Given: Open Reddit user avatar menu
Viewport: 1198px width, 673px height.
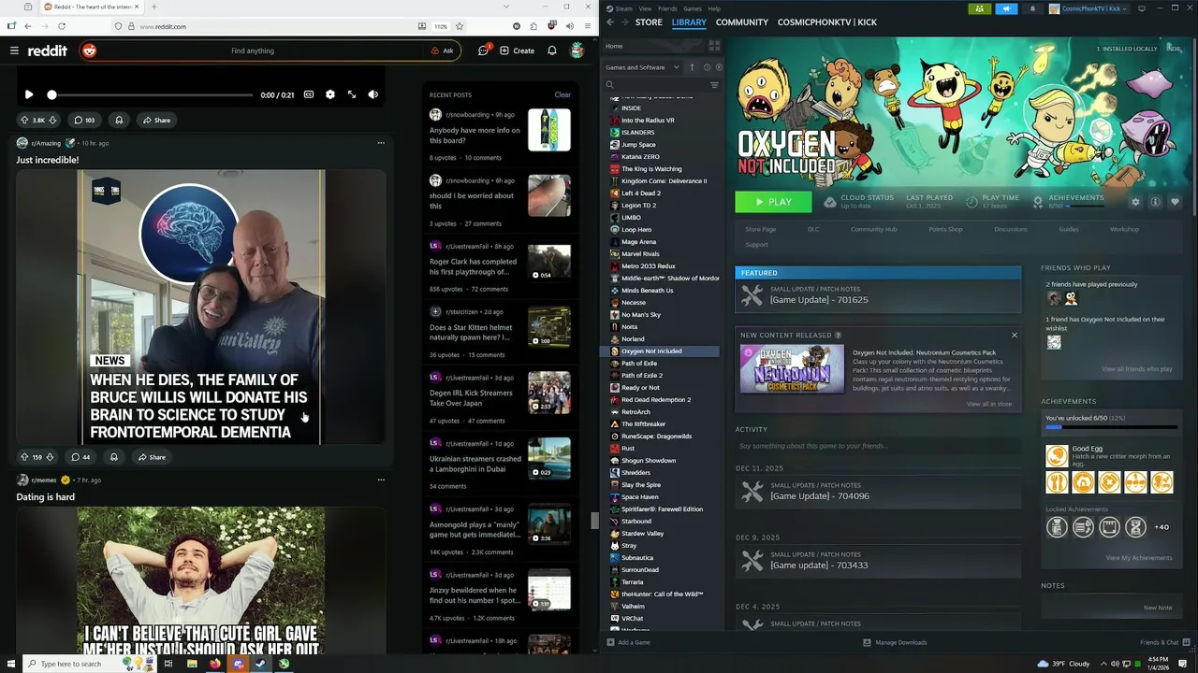Looking at the screenshot, I should (x=577, y=50).
